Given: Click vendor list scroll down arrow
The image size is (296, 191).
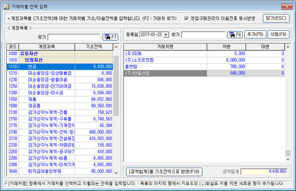Looking at the screenshot, I should pos(288,159).
